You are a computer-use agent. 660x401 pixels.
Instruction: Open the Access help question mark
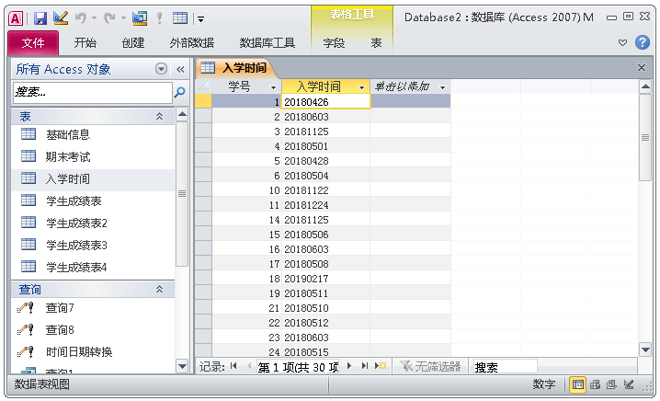tap(642, 42)
